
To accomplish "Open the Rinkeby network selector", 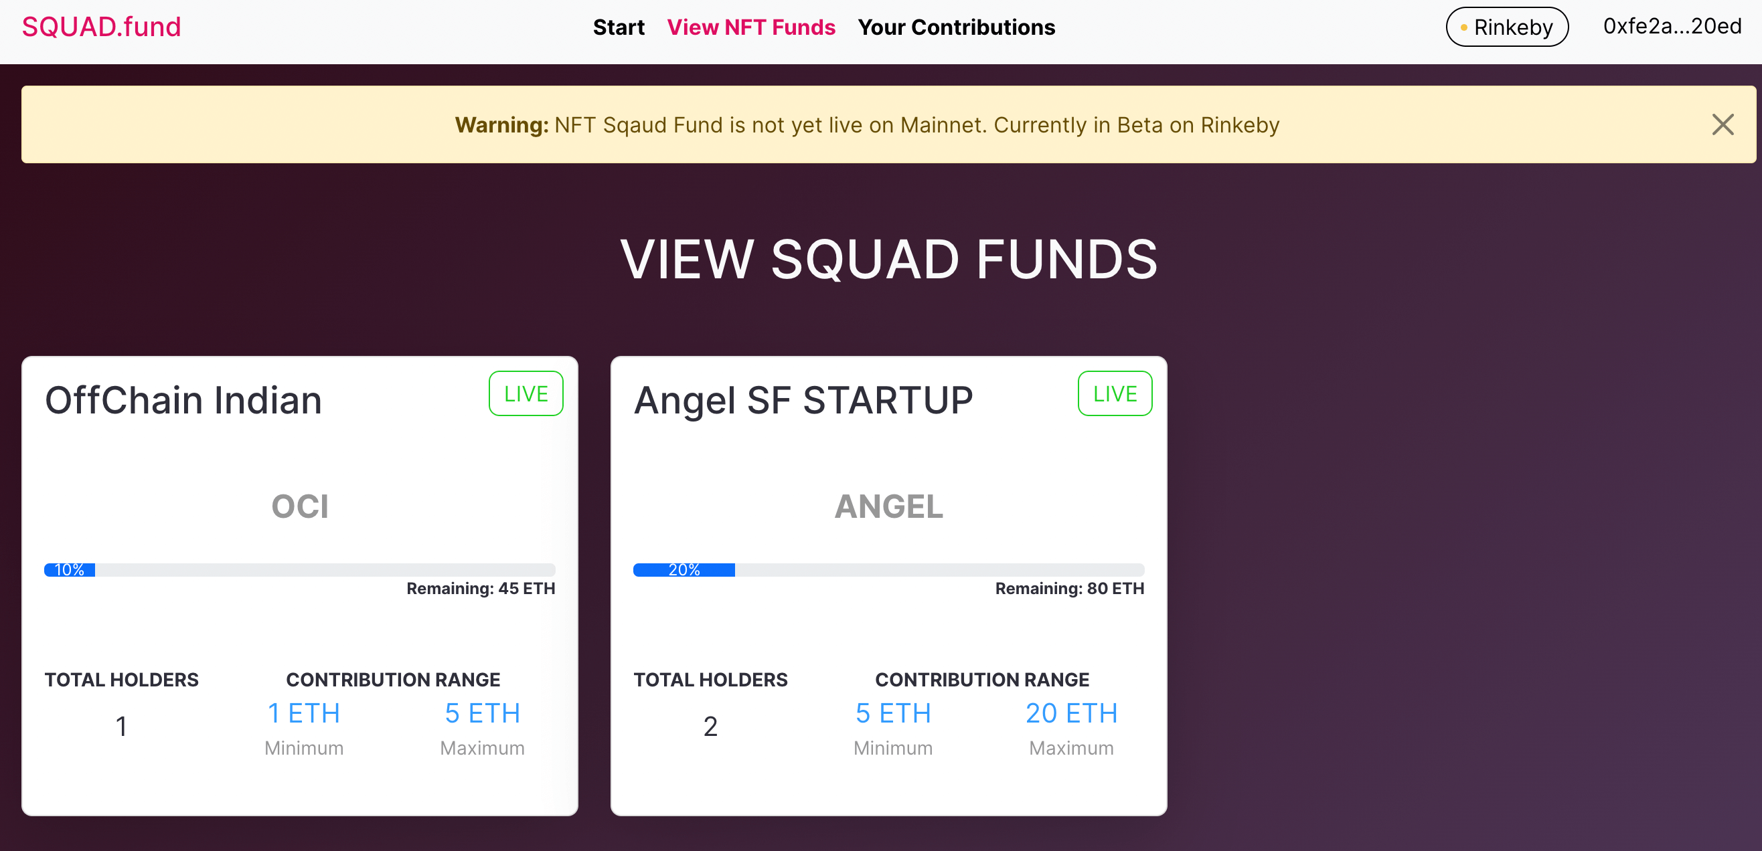I will [1508, 27].
